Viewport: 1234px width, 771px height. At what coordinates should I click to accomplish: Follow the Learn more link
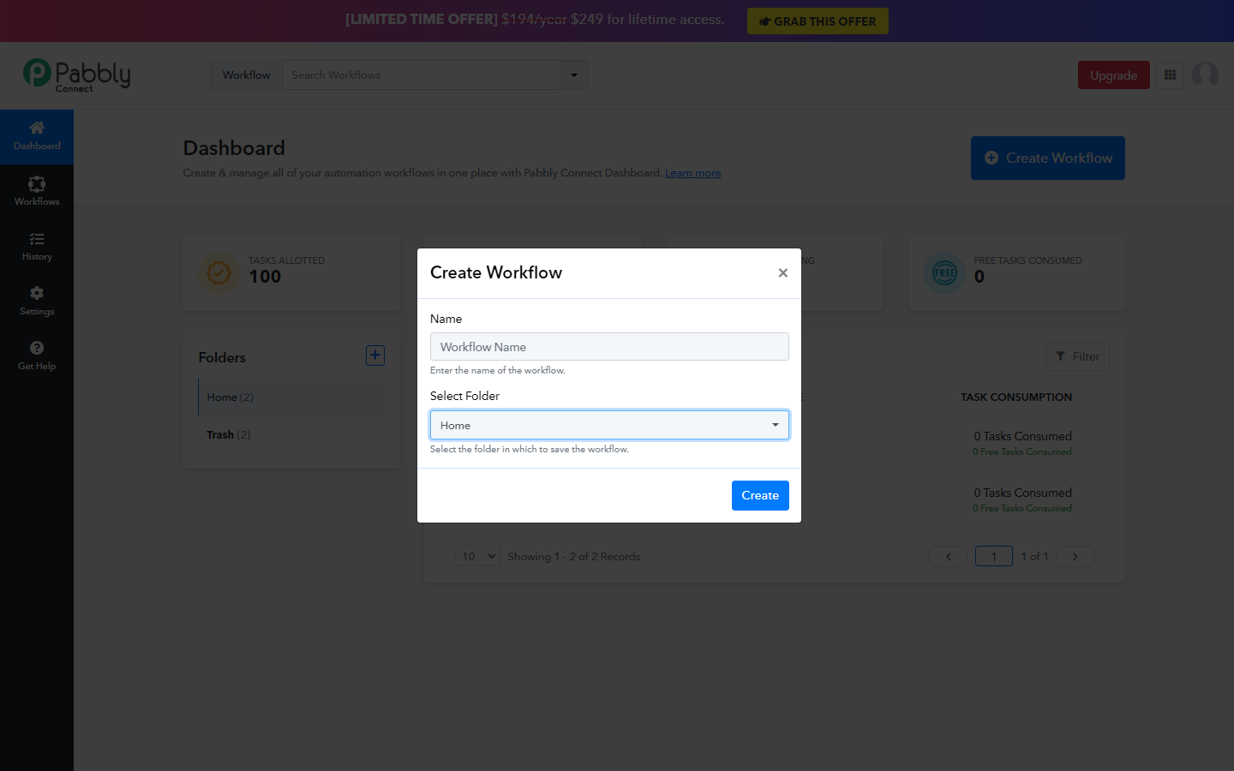point(692,173)
